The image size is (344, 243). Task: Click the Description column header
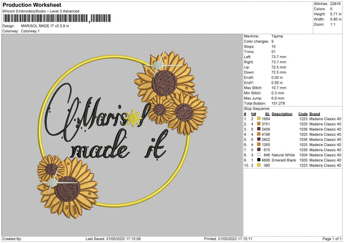click(x=282, y=113)
